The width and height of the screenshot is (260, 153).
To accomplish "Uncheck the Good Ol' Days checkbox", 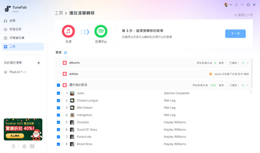I will [x=58, y=130].
